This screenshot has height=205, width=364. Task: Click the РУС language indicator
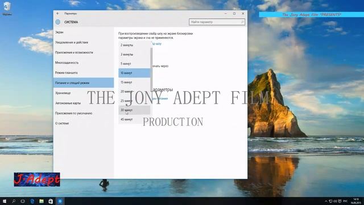[345, 201]
